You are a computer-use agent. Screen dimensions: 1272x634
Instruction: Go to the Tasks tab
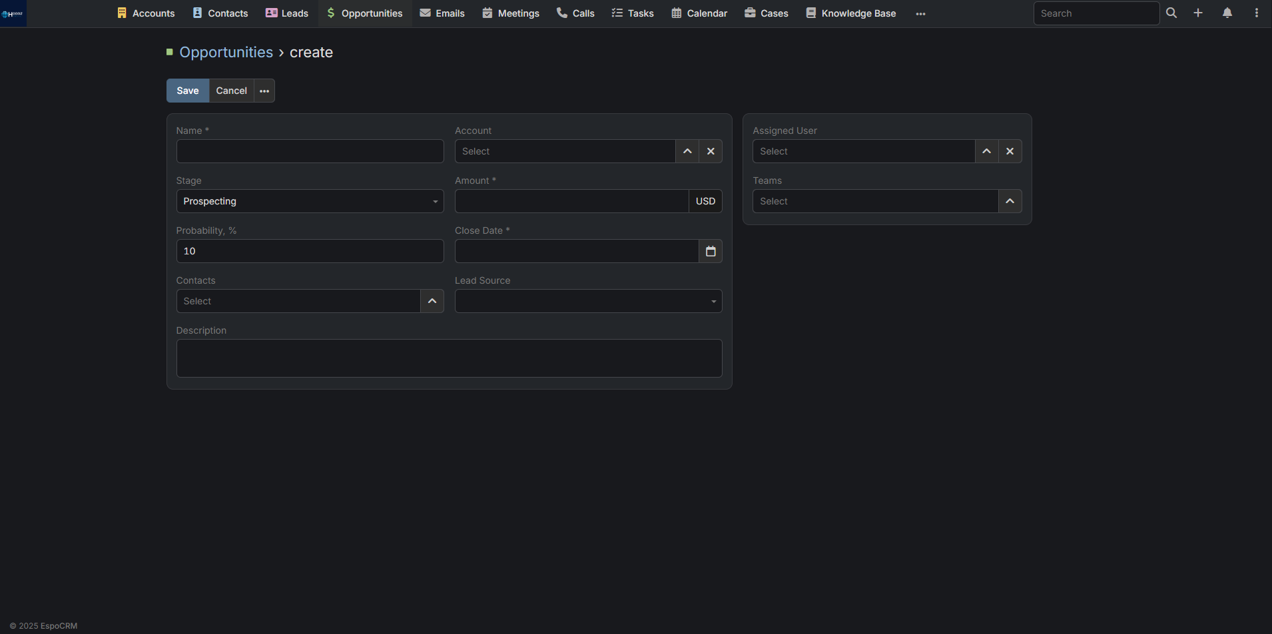(633, 13)
